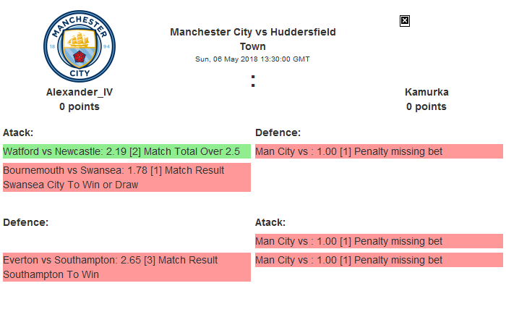
Task: Select Kamurka's Atack section header
Action: (x=270, y=222)
